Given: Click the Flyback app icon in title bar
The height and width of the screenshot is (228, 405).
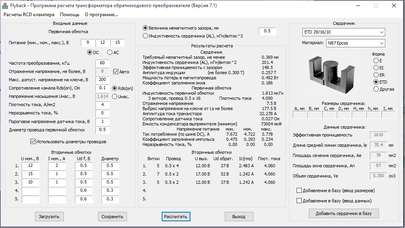Looking at the screenshot, I should [5, 6].
